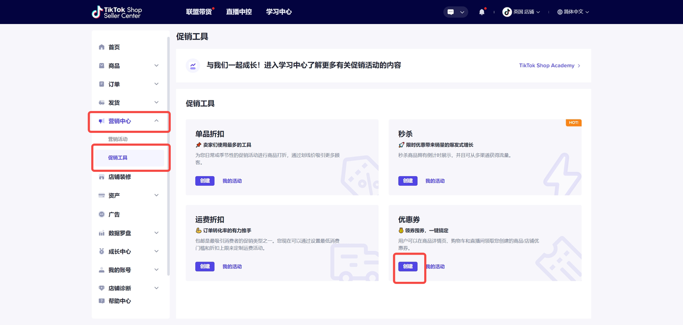The height and width of the screenshot is (325, 683).
Task: Create a 运费折扣 promotion
Action: (x=205, y=266)
